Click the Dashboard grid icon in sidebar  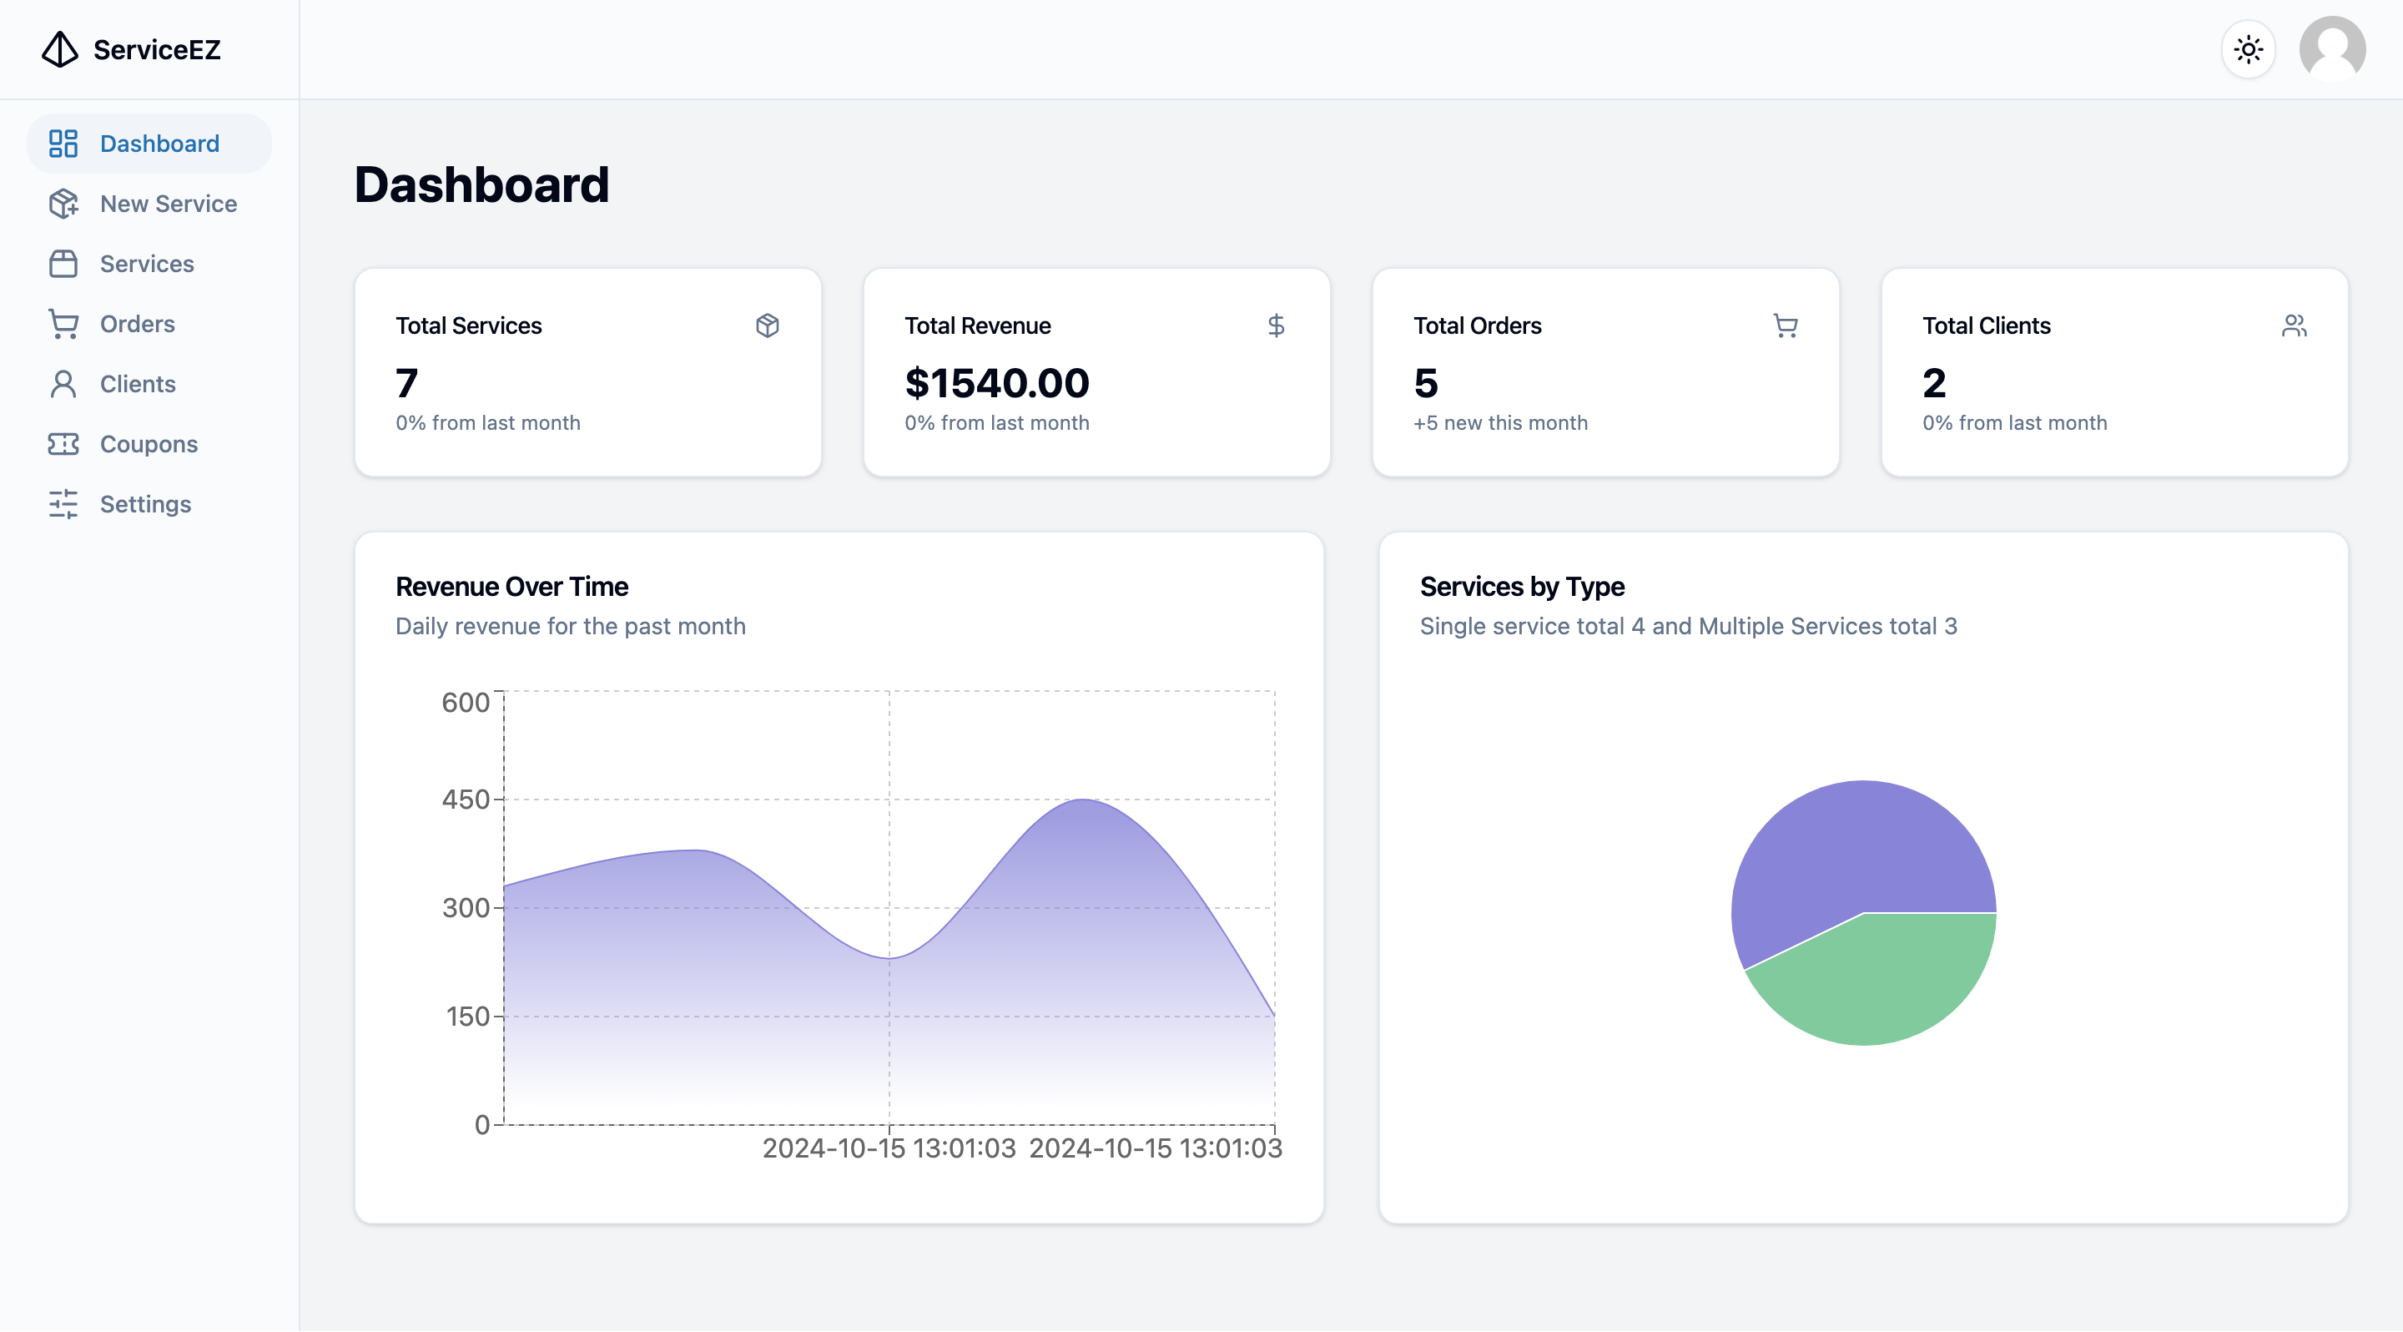pyautogui.click(x=63, y=144)
